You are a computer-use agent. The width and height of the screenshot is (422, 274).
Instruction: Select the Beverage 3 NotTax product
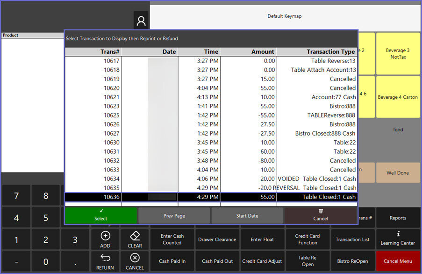point(397,54)
